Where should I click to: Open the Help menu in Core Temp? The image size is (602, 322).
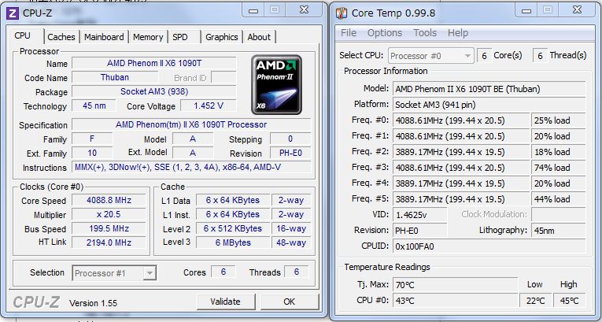(458, 33)
